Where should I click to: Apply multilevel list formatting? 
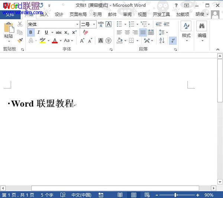click(x=143, y=24)
